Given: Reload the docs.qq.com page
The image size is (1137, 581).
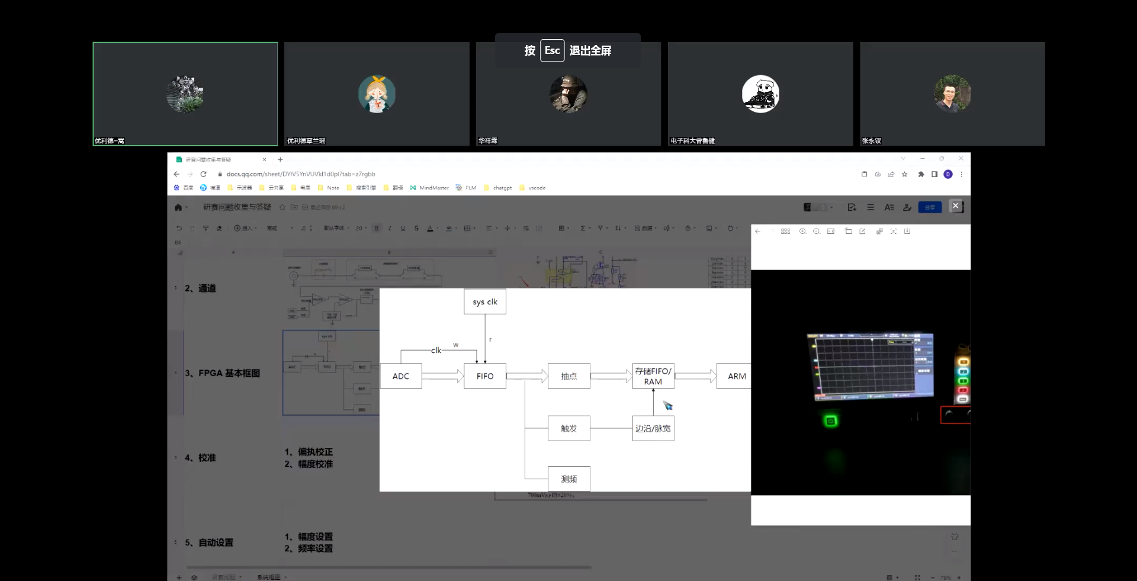Looking at the screenshot, I should point(203,174).
